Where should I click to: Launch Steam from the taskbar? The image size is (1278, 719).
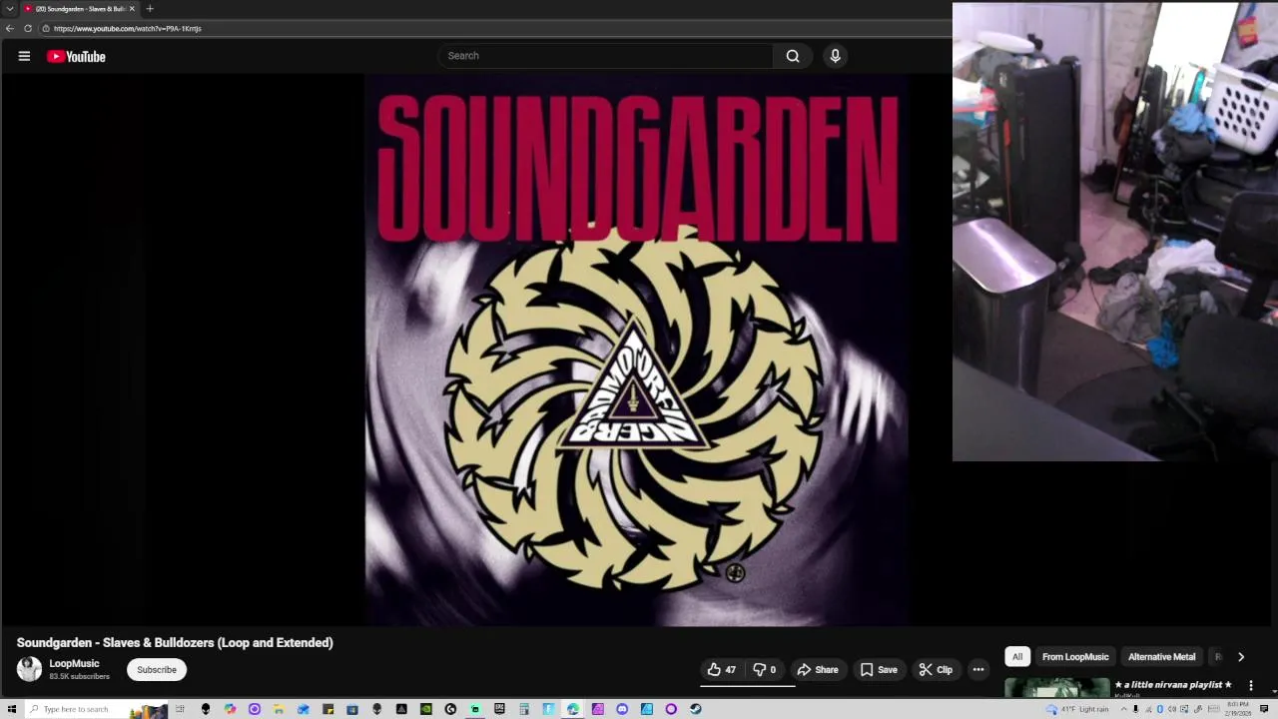[696, 709]
